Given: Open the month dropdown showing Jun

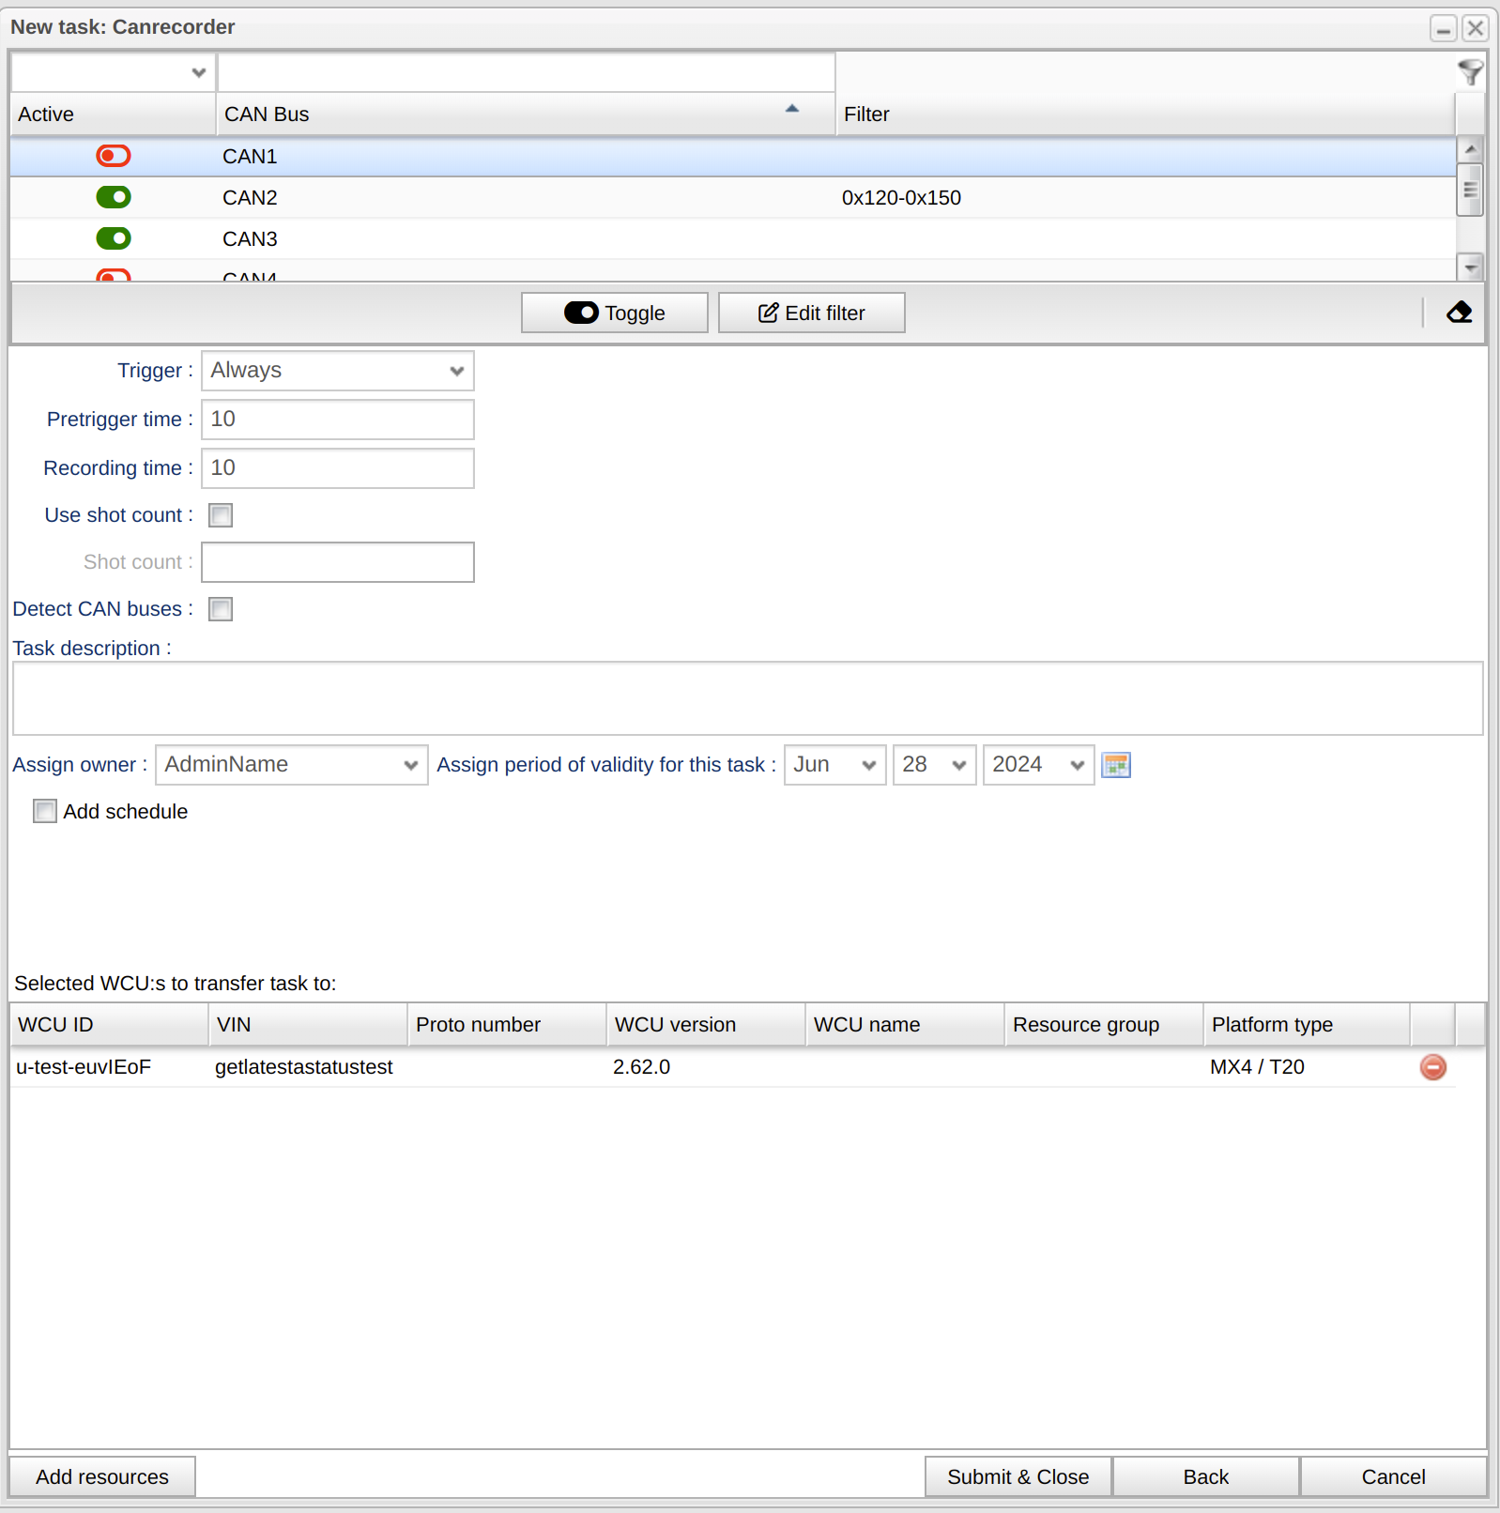Looking at the screenshot, I should pos(834,765).
